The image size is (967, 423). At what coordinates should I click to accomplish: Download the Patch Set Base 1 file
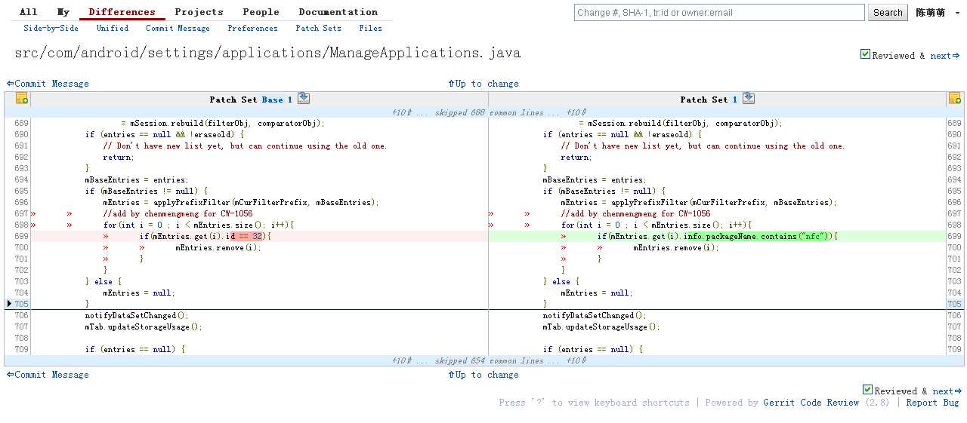(x=304, y=98)
